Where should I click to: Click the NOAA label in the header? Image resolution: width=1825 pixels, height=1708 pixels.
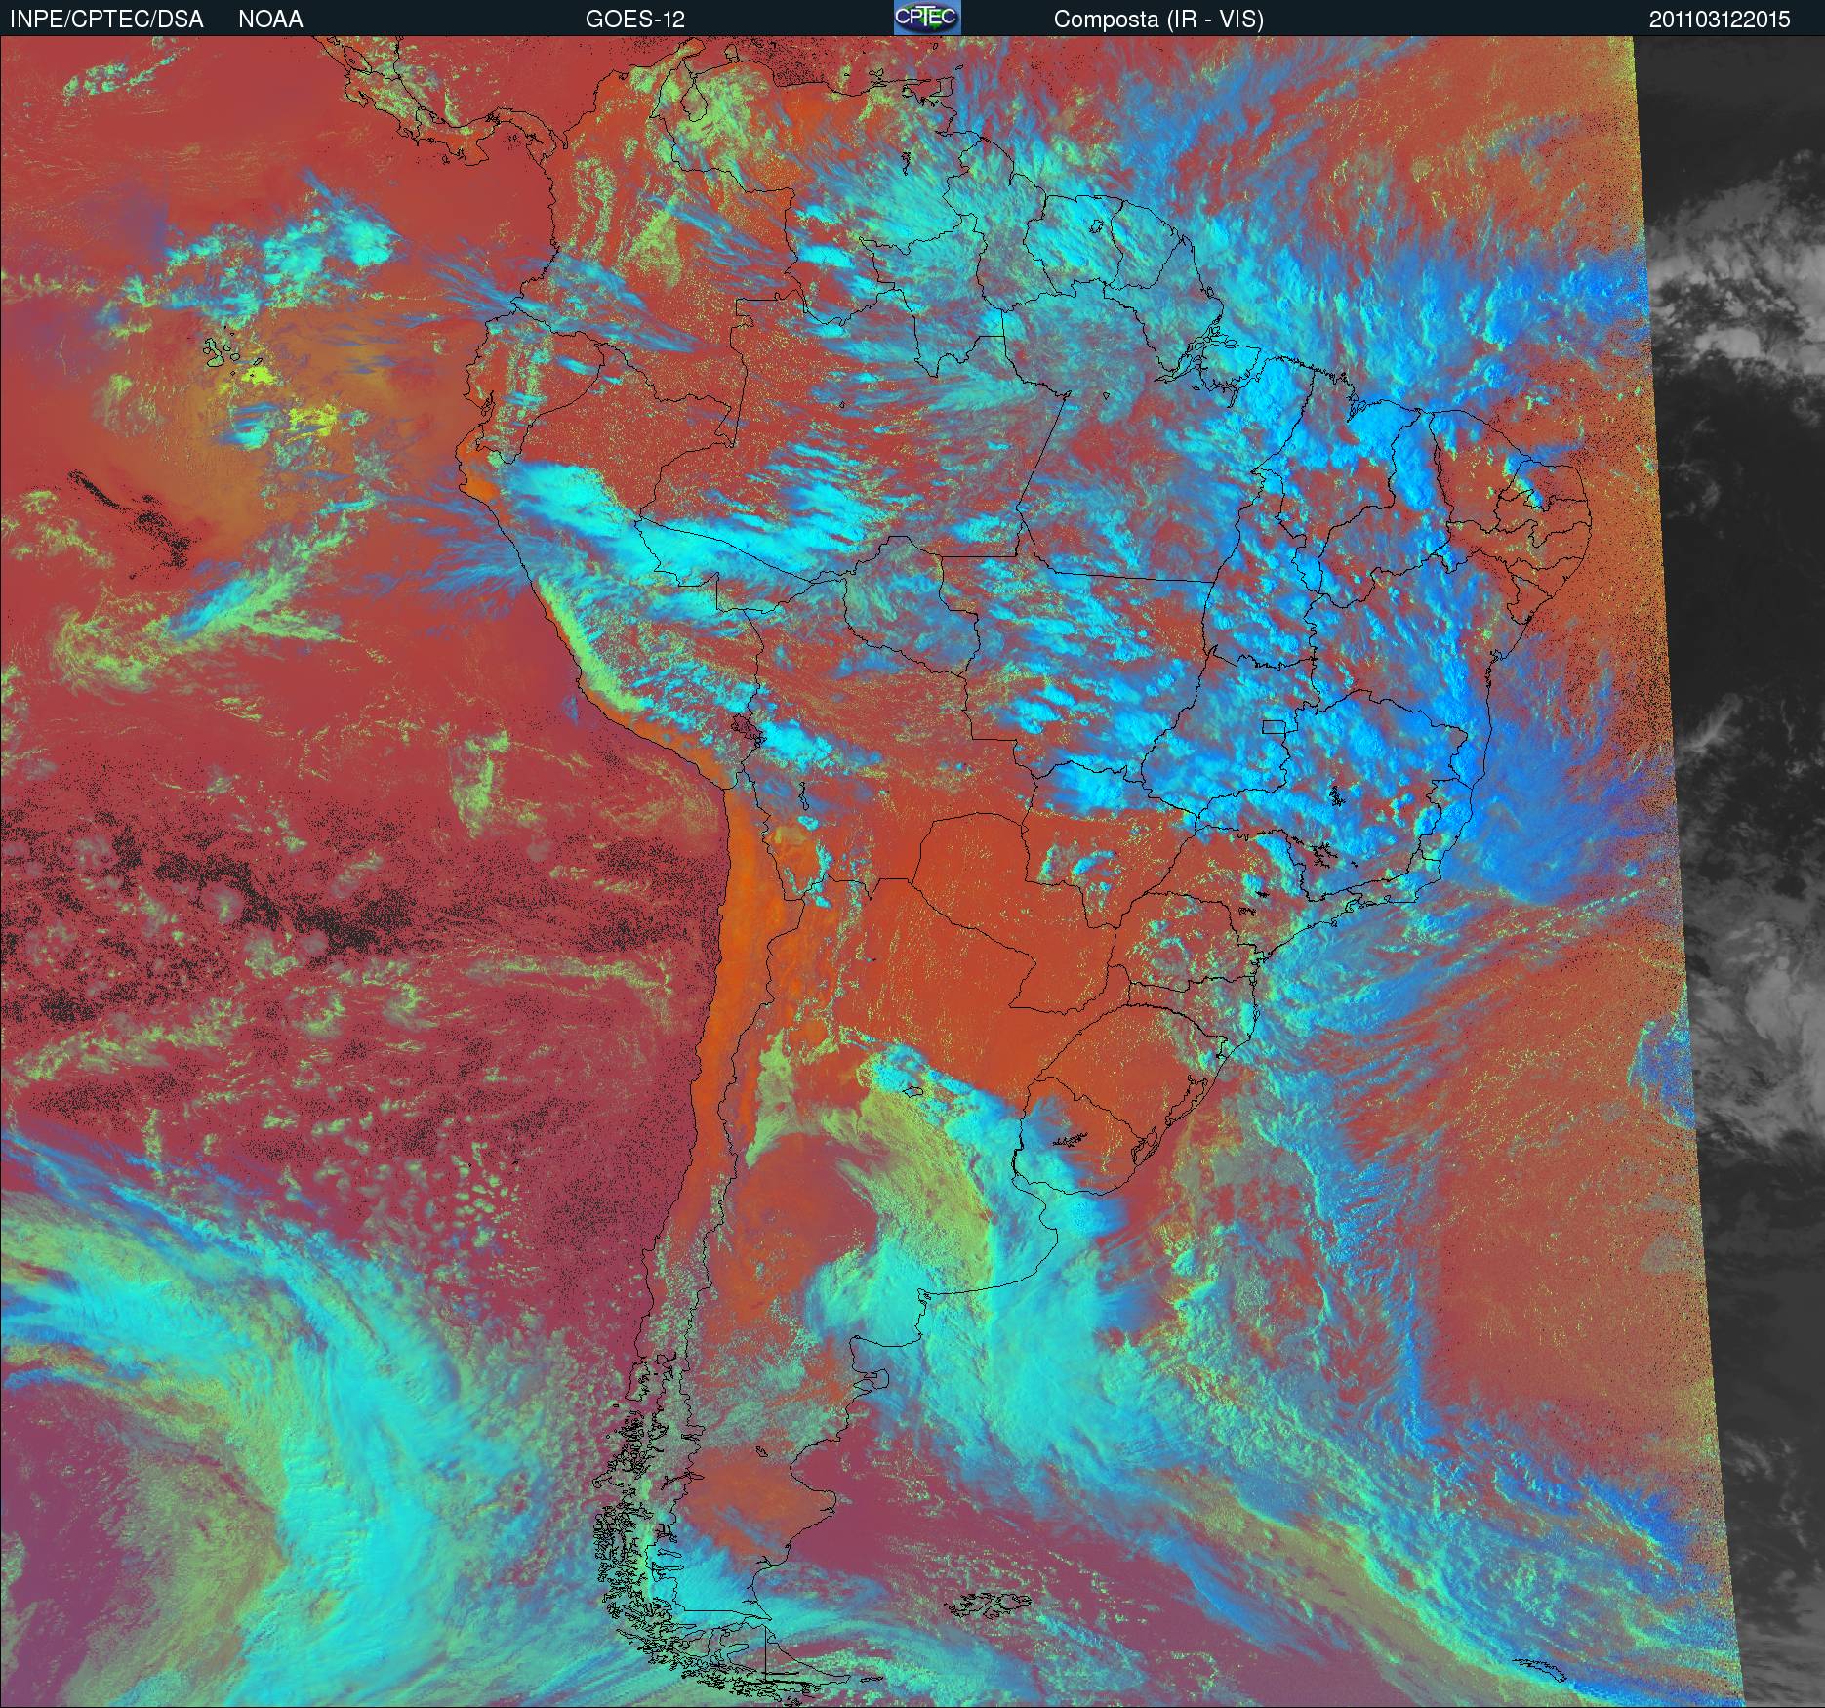point(270,20)
